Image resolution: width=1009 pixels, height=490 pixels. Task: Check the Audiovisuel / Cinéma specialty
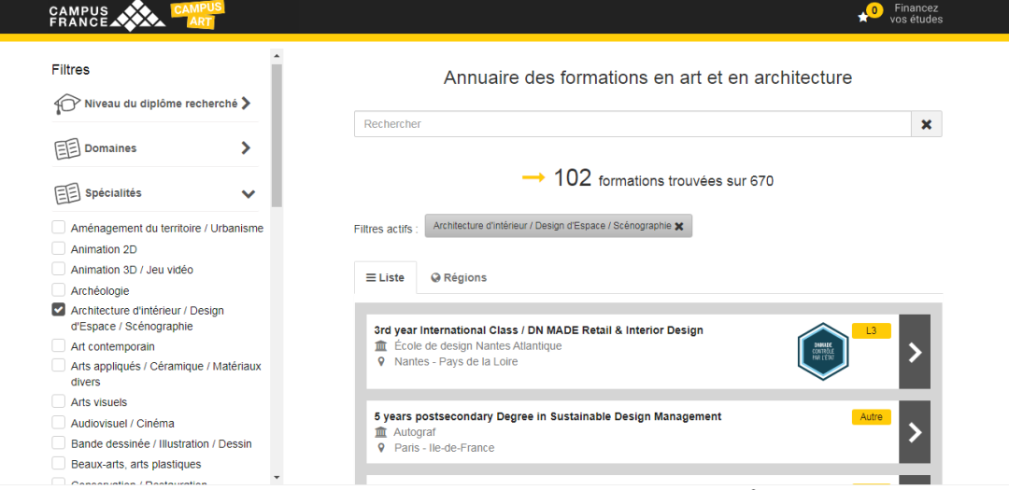click(x=59, y=423)
